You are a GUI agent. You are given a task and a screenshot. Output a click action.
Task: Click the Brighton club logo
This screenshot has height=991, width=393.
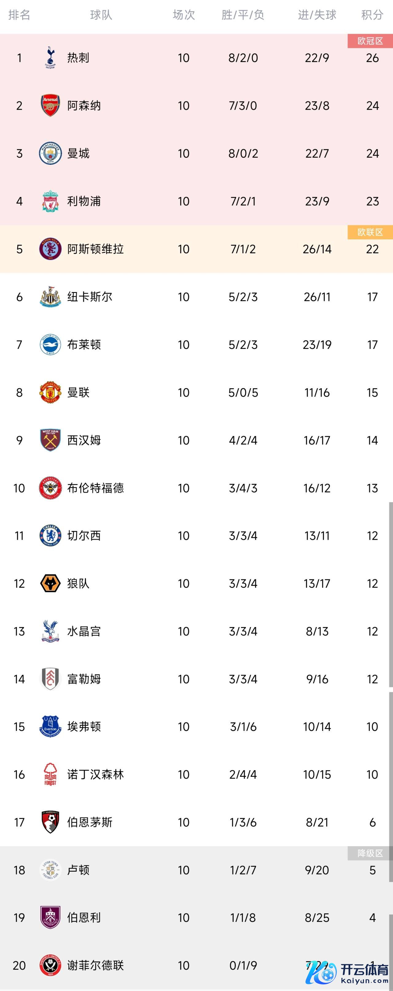click(50, 344)
